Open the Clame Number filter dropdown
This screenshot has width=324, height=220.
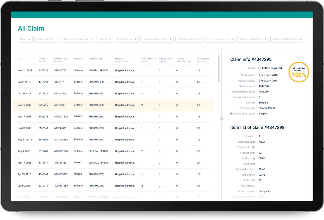point(47,39)
